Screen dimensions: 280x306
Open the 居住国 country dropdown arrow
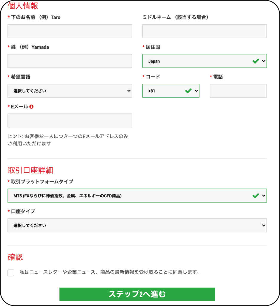tap(264, 61)
